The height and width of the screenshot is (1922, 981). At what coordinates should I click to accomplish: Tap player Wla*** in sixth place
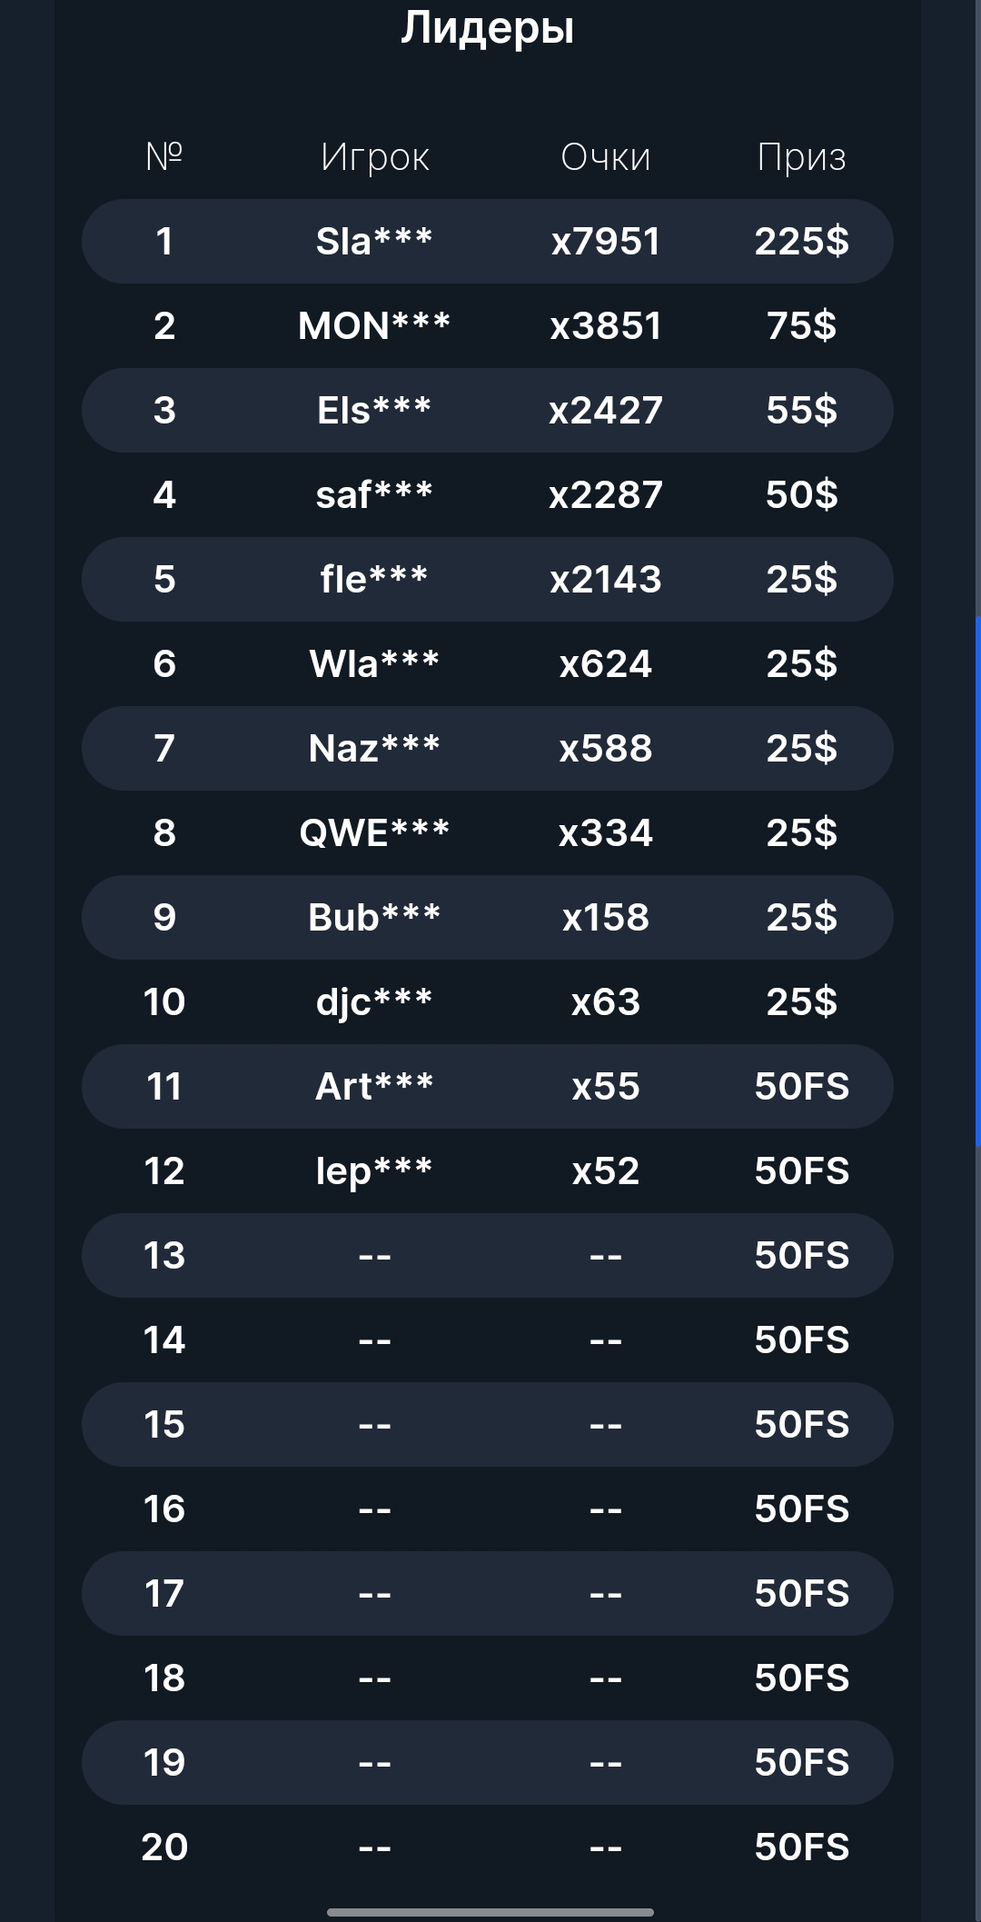pos(374,664)
